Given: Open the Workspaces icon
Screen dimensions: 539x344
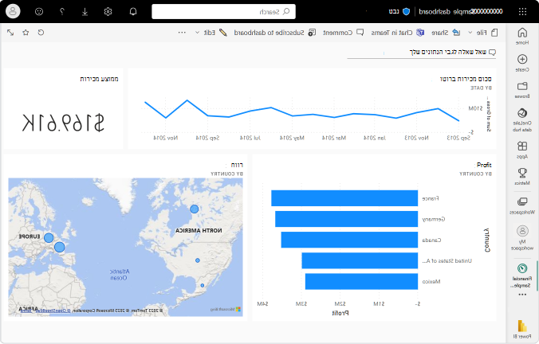Looking at the screenshot, I should 522,201.
